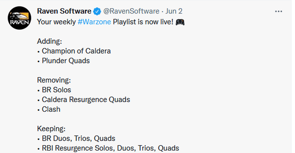Select the Caldera Resurgence Quads line
Screen dimensions: 295x153
84,100
